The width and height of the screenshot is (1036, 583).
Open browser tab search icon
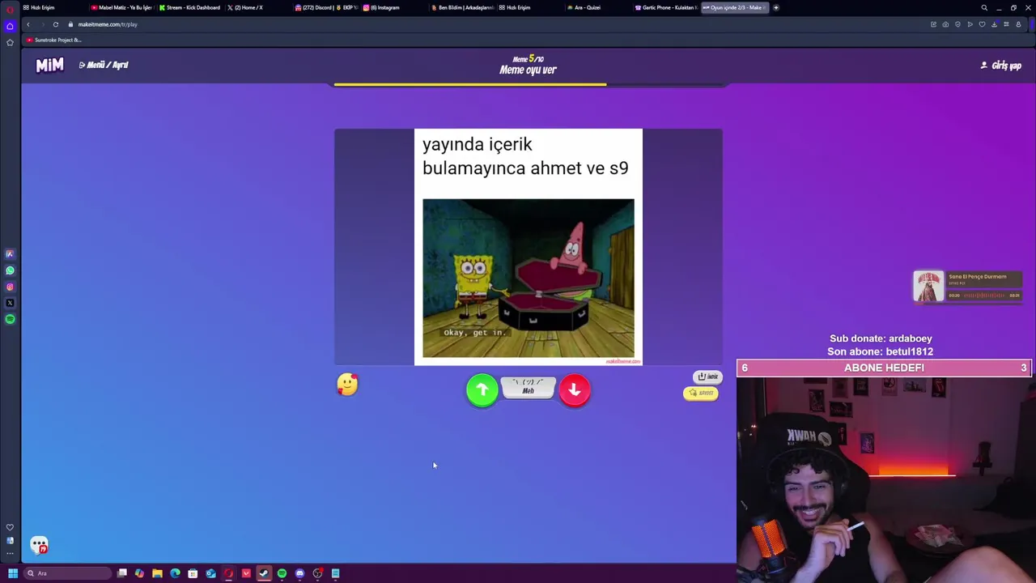point(984,7)
